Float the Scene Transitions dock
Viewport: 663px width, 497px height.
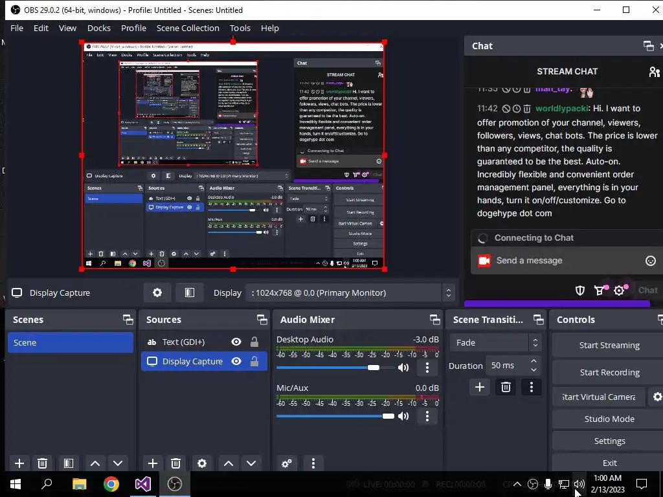[538, 320]
